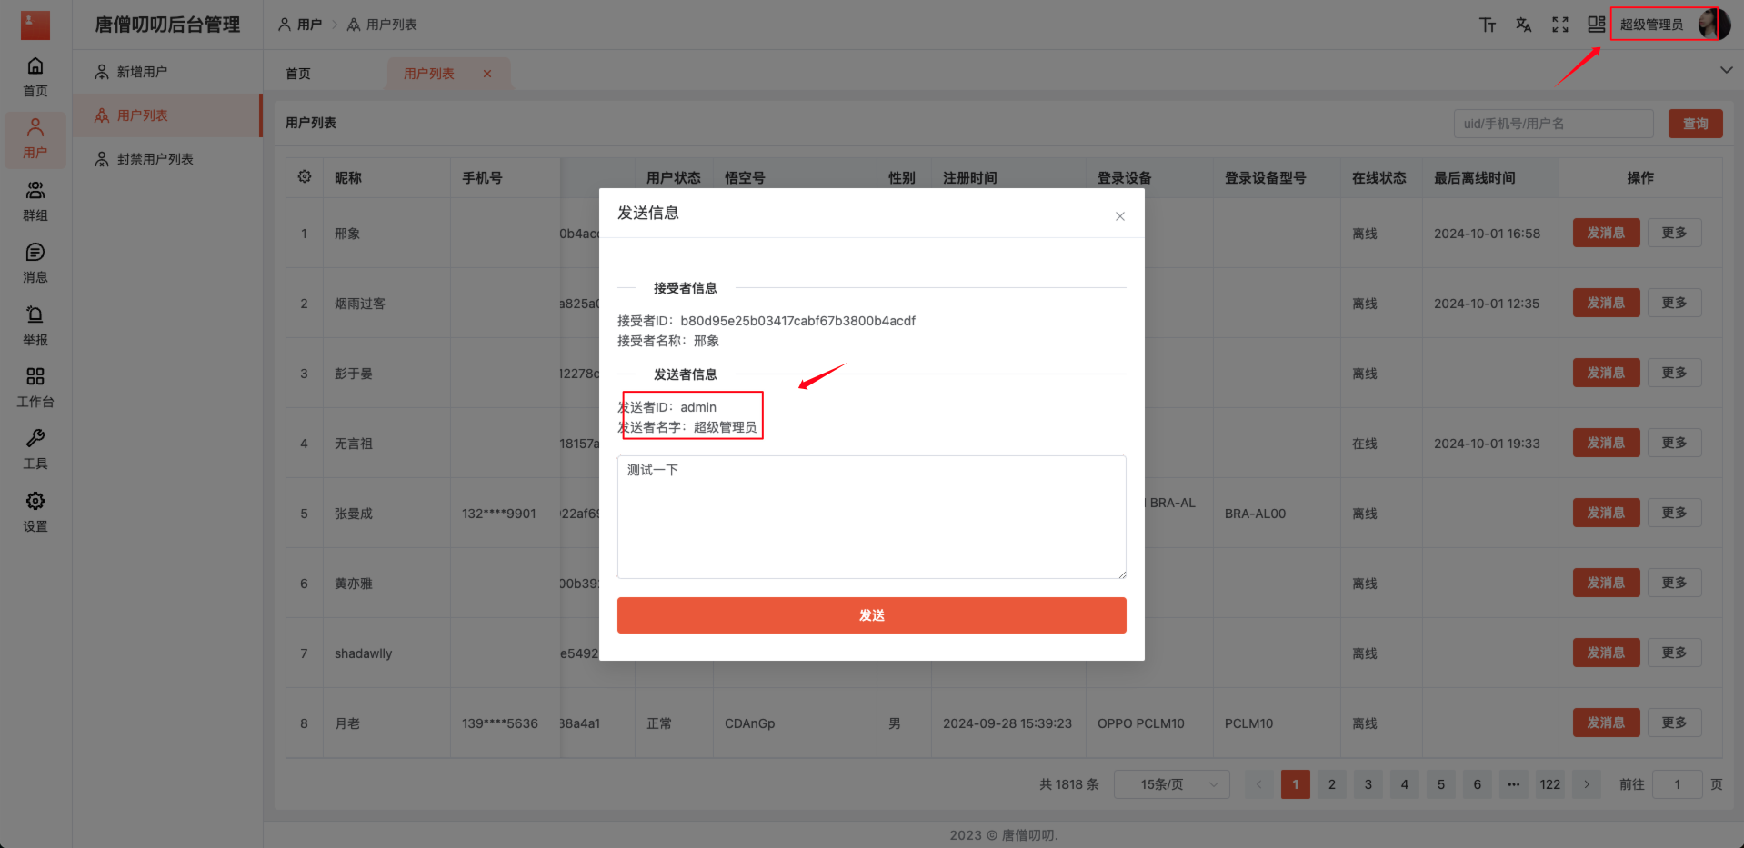The image size is (1744, 848).
Task: Click the orange 查询 search button
Action: pos(1695,123)
